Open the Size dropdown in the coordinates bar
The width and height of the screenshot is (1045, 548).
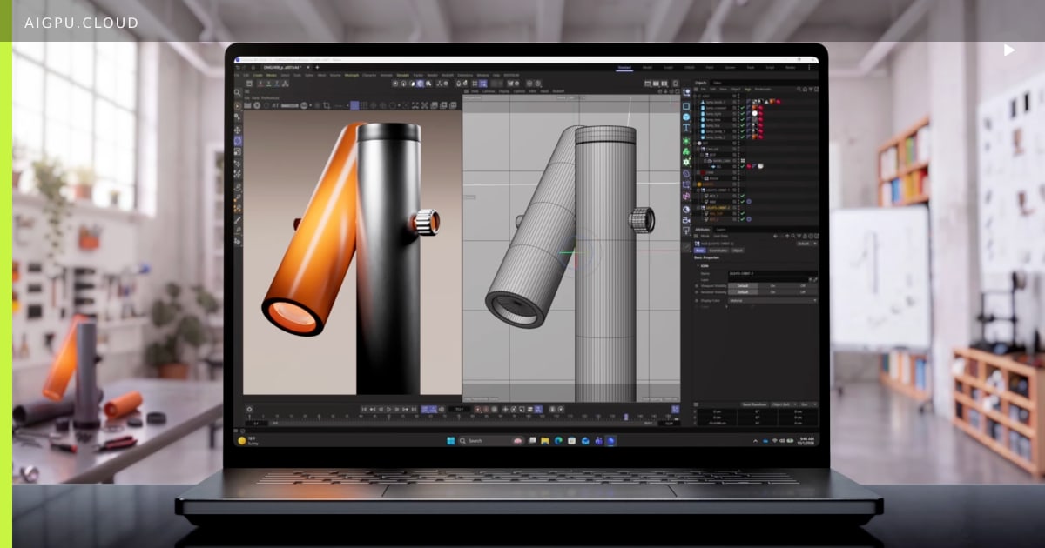click(807, 404)
